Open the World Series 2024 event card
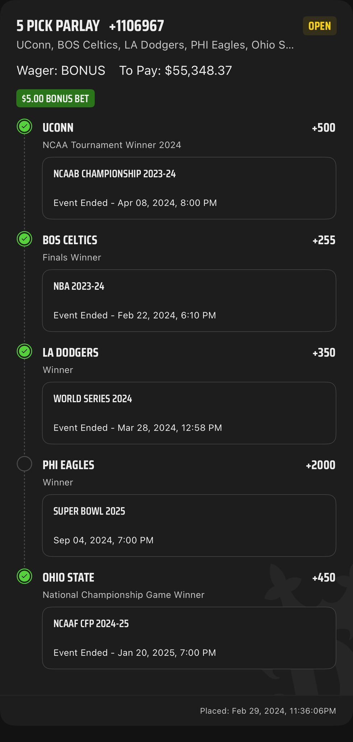The width and height of the screenshot is (353, 742). point(189,413)
